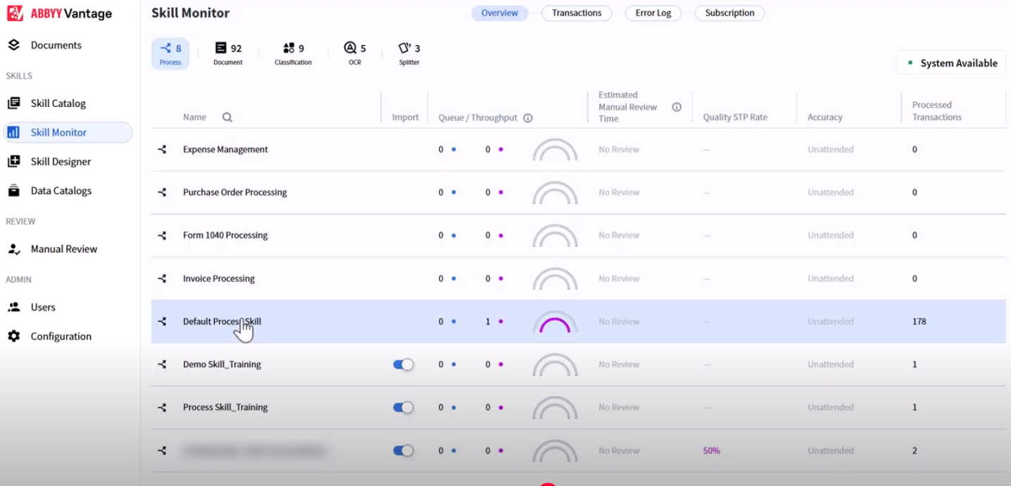Open the Error Log tab
This screenshot has width=1011, height=486.
(653, 13)
